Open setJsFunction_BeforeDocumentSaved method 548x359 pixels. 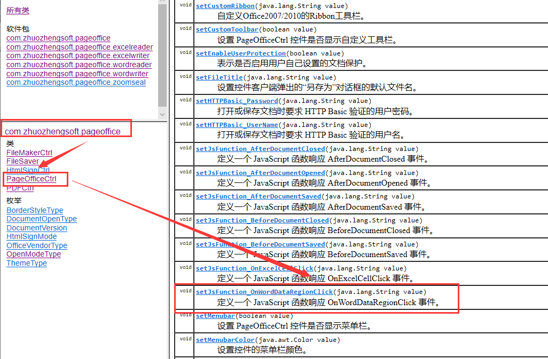pos(260,244)
